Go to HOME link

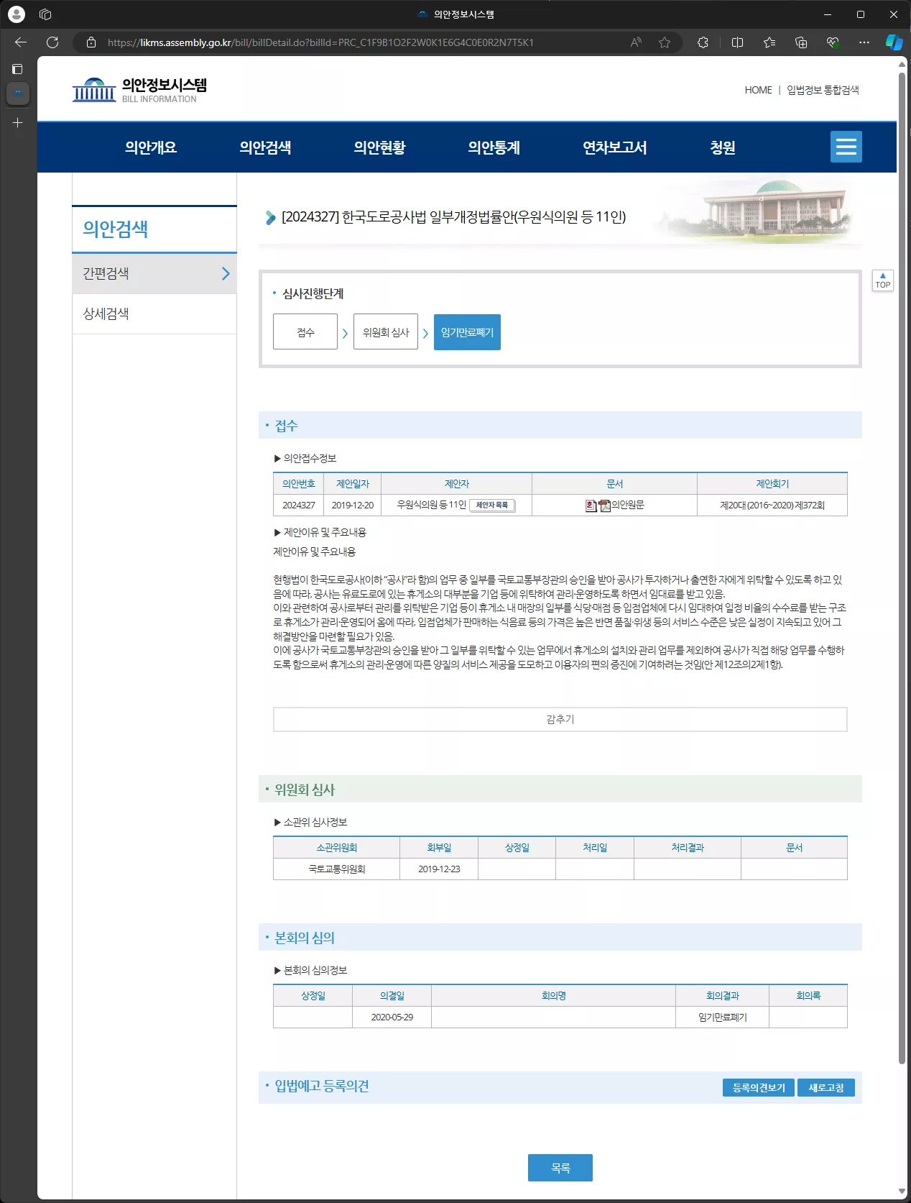click(x=758, y=90)
